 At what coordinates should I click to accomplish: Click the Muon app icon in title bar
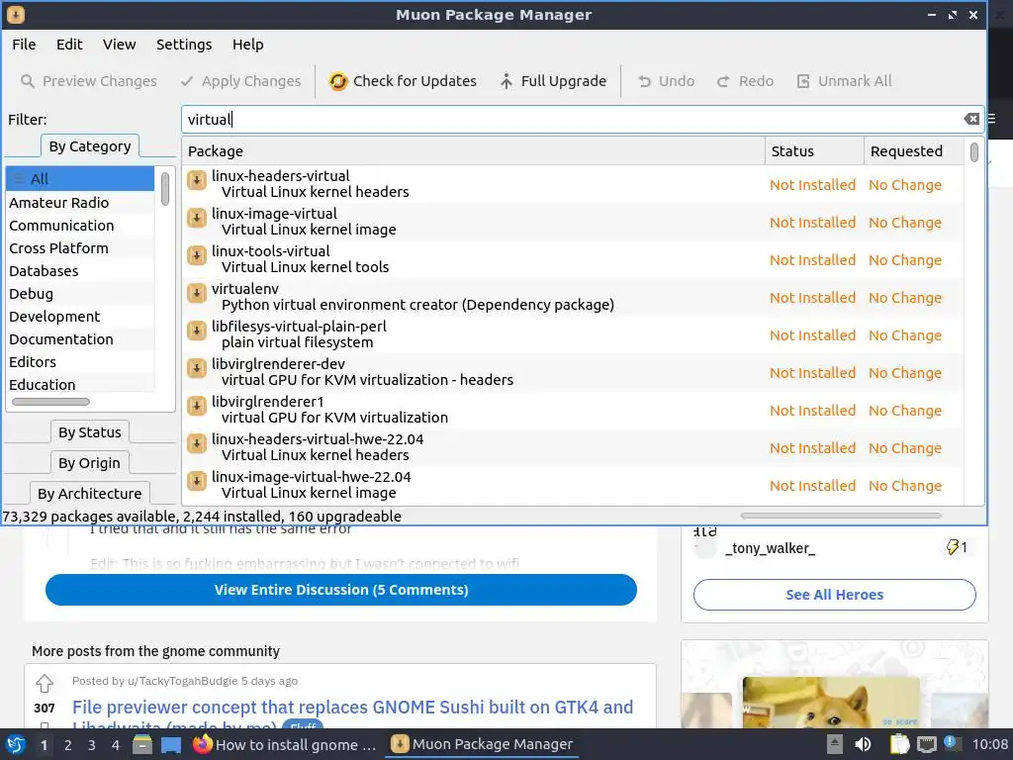pyautogui.click(x=16, y=14)
